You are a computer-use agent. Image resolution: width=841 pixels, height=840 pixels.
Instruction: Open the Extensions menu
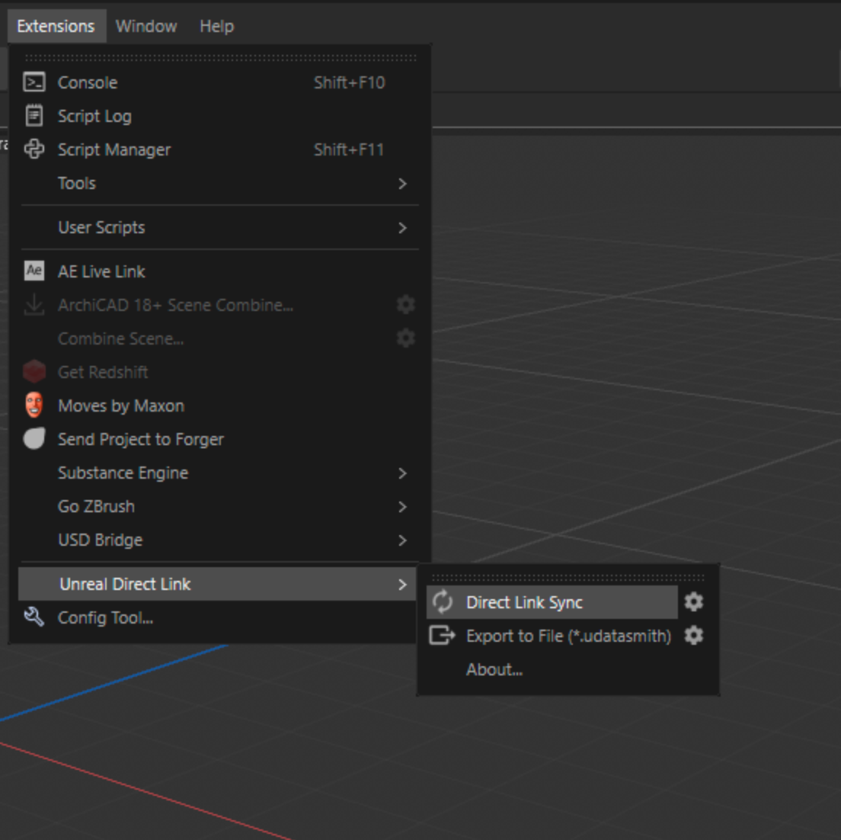(x=56, y=26)
